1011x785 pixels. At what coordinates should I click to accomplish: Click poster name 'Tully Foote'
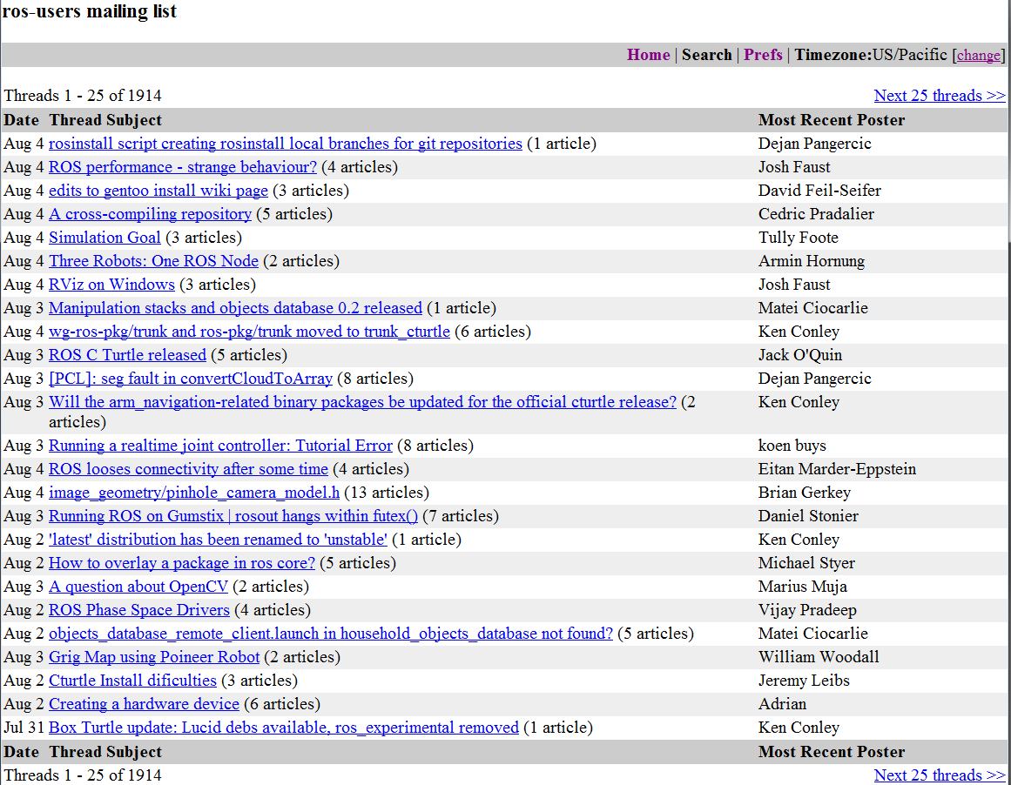tap(799, 238)
